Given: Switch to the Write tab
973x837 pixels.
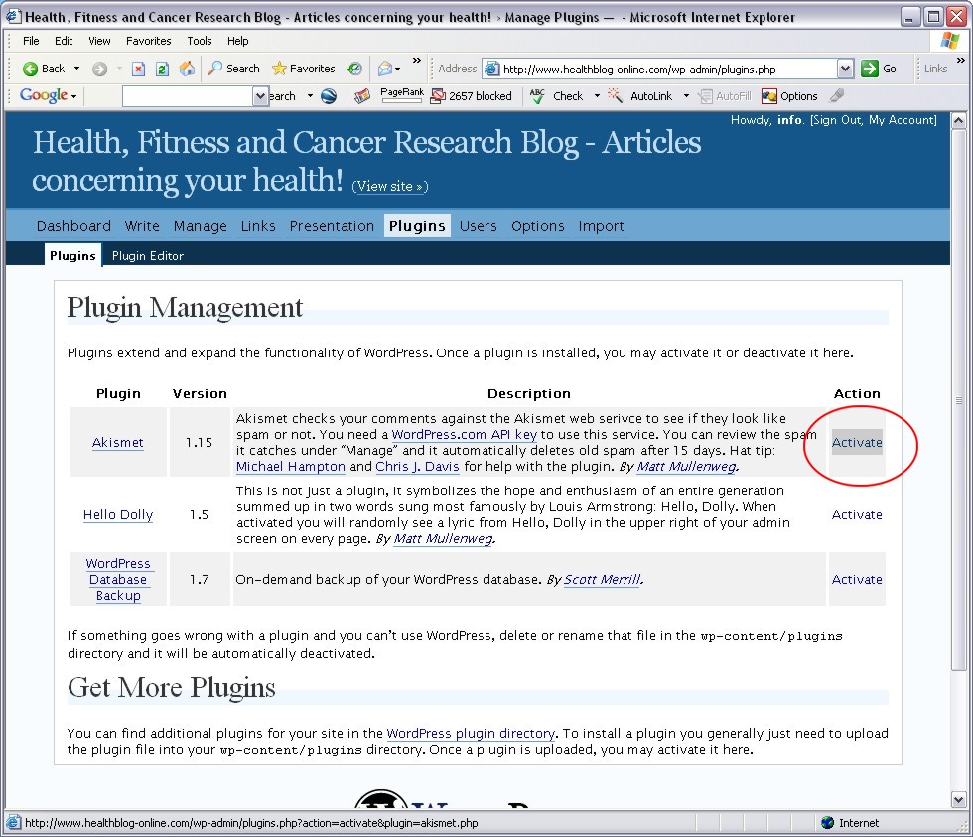Looking at the screenshot, I should (142, 226).
